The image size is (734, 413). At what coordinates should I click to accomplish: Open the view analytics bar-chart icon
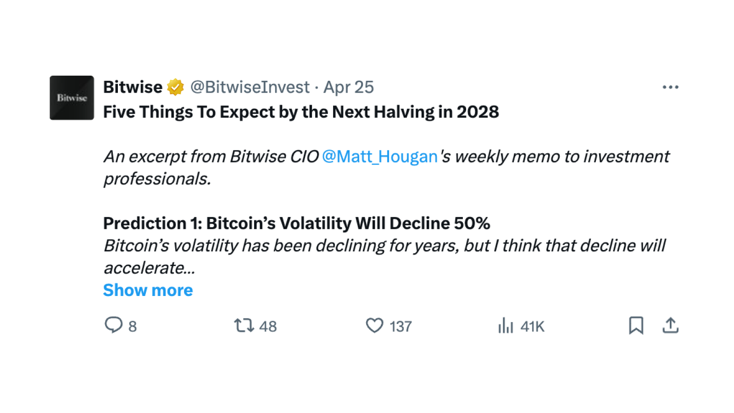click(x=506, y=325)
